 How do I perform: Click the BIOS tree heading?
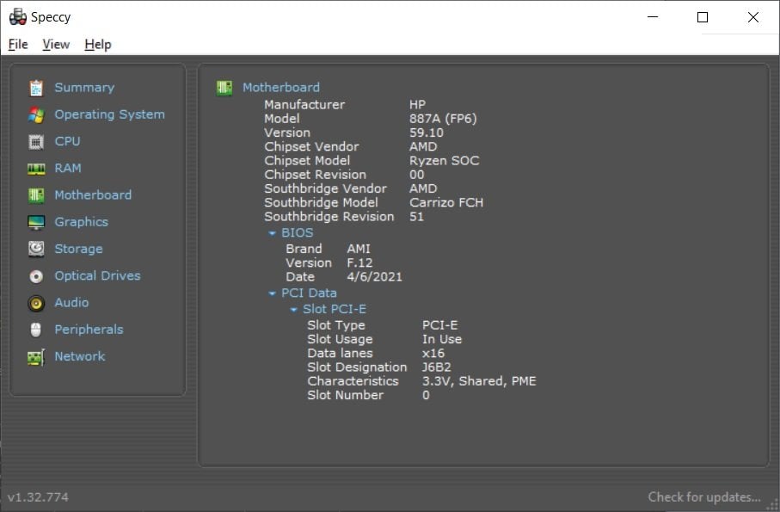click(298, 233)
